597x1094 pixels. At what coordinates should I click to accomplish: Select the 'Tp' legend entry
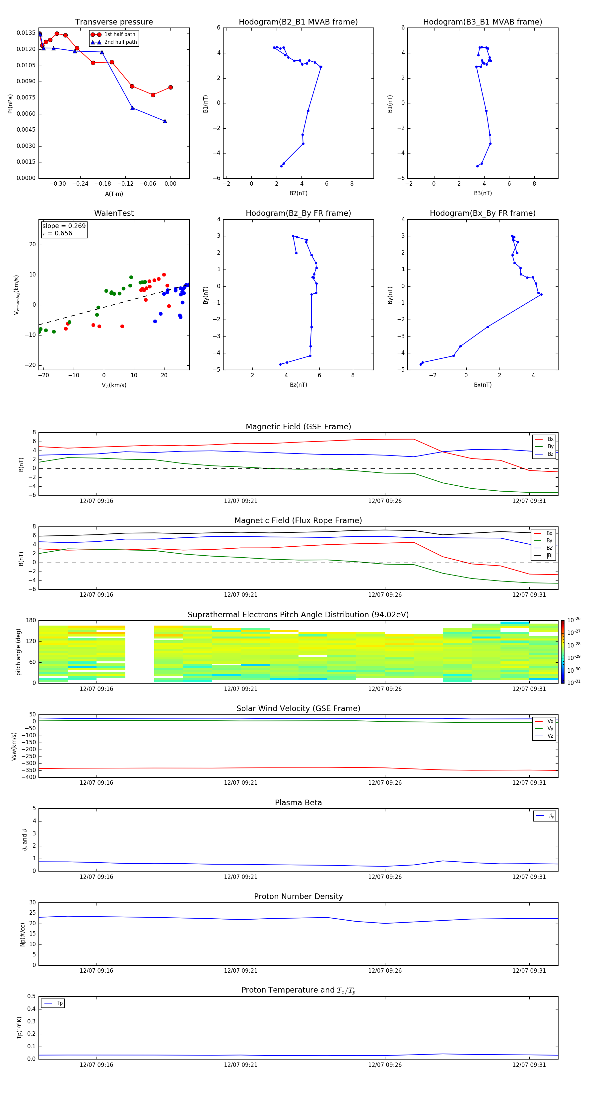[53, 1003]
